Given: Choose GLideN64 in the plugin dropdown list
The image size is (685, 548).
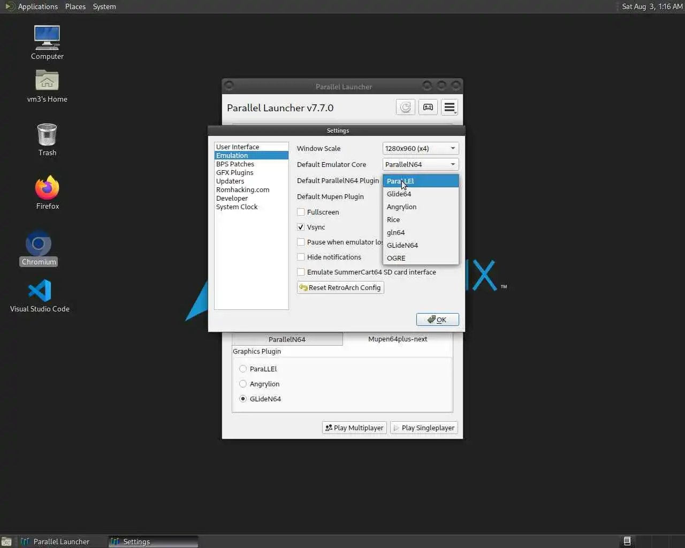Looking at the screenshot, I should pyautogui.click(x=421, y=245).
